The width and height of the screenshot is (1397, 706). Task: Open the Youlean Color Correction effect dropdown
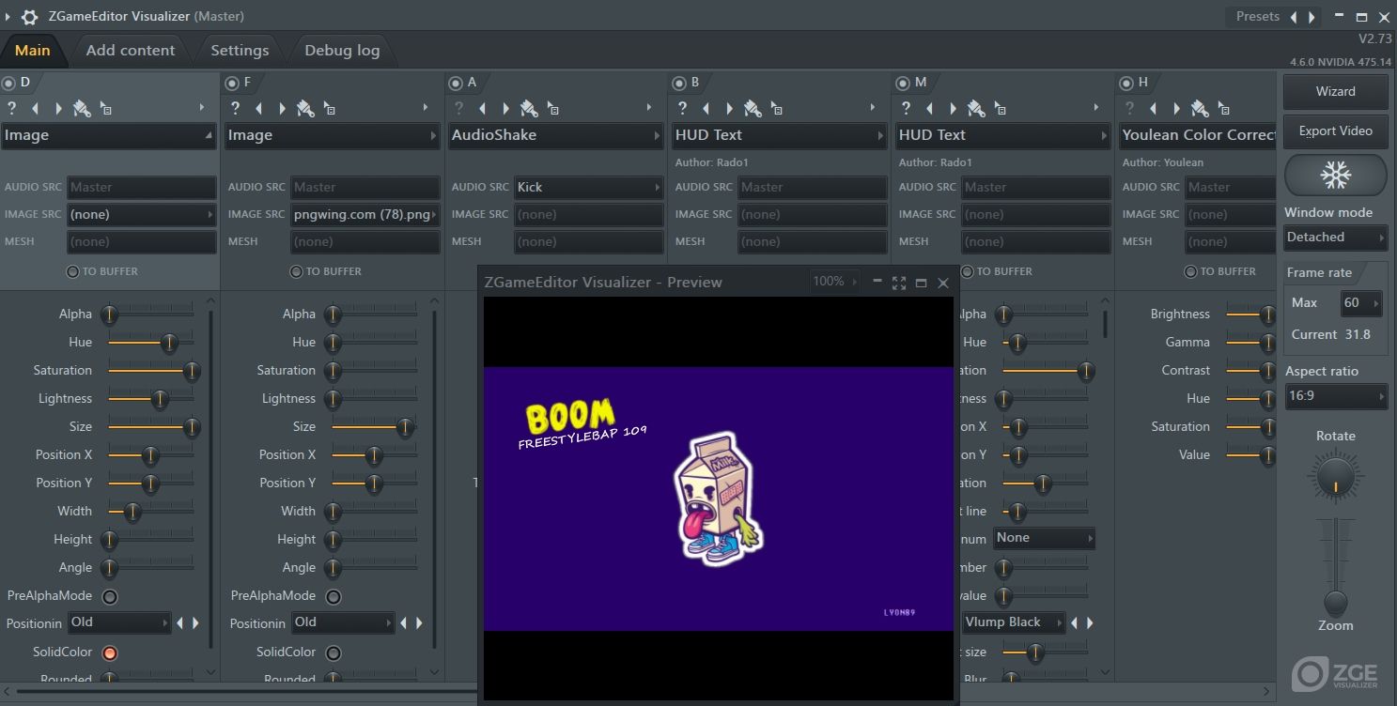click(1198, 135)
